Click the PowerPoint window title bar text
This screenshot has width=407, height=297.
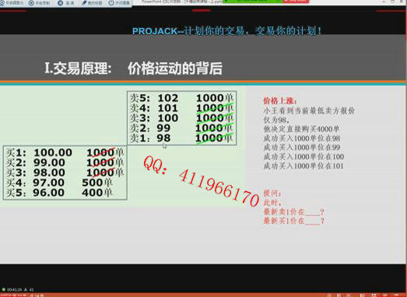point(182,2)
